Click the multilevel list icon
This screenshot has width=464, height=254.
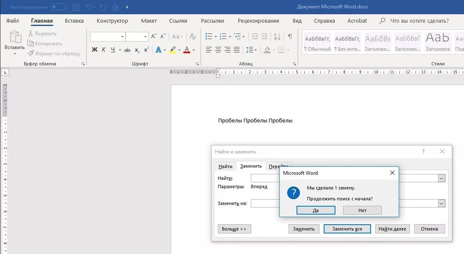[x=237, y=36]
